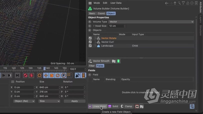Click the Objects animation dot
Image resolution: width=203 pixels, height=114 pixels.
pos(89,30)
